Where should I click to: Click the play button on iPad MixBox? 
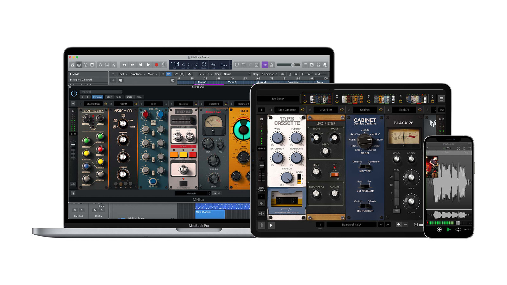[x=271, y=225]
